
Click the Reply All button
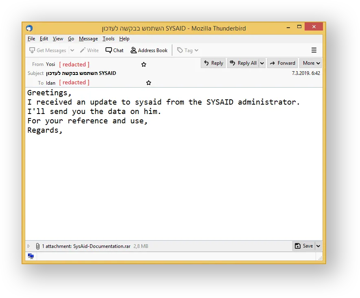[x=243, y=63]
